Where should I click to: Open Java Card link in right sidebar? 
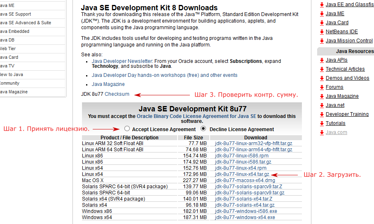337,23
